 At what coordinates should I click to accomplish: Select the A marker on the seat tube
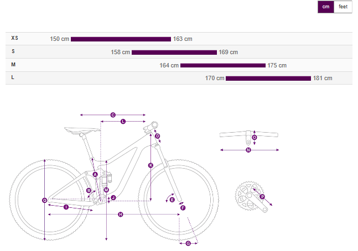click(x=95, y=174)
